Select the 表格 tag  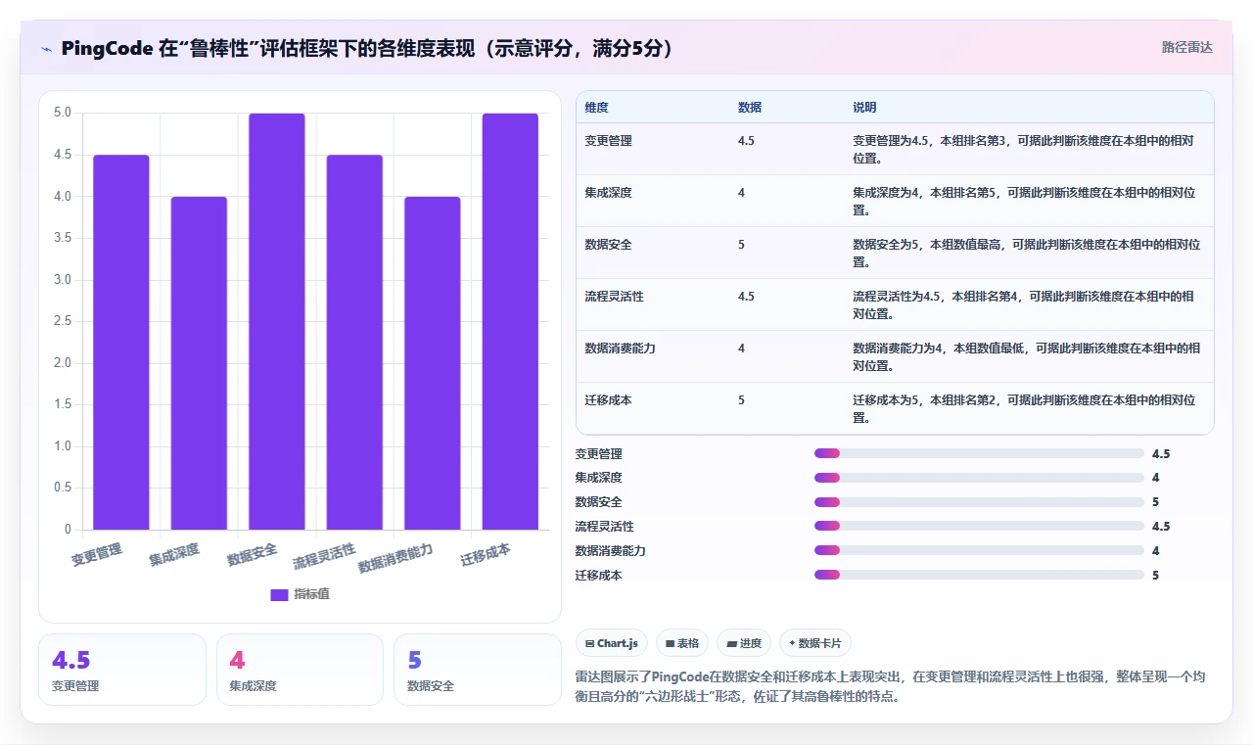pyautogui.click(x=682, y=643)
